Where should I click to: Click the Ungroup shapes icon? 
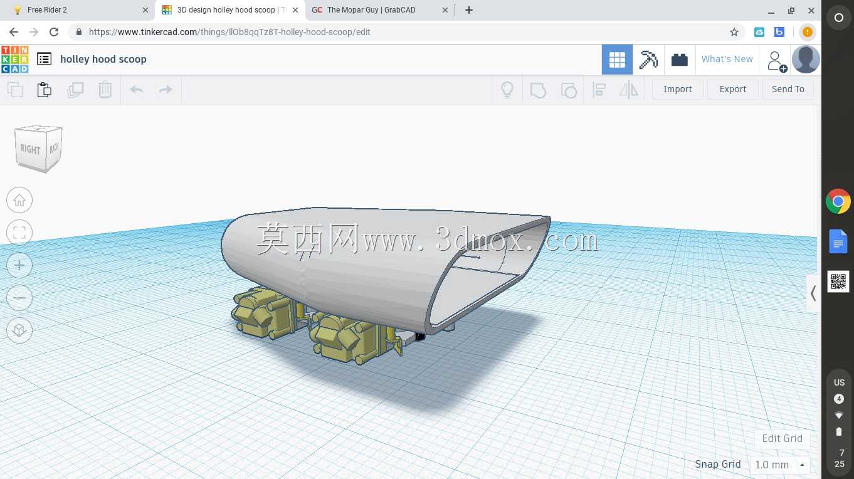click(x=568, y=90)
